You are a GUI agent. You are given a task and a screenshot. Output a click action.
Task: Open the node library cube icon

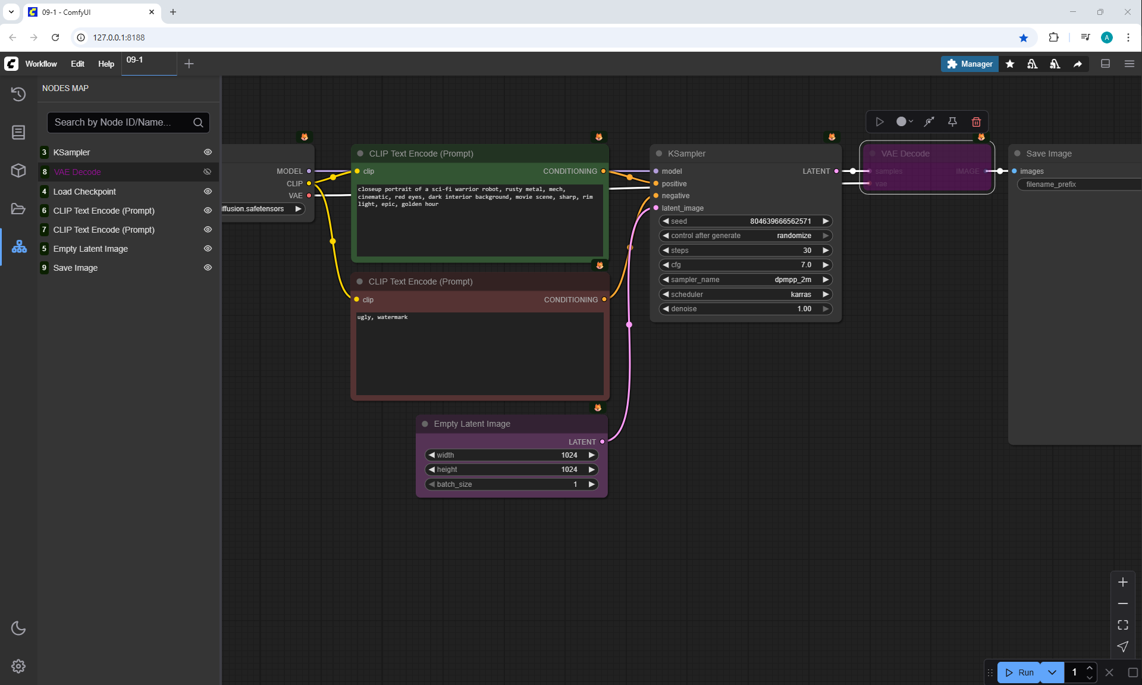pyautogui.click(x=18, y=170)
